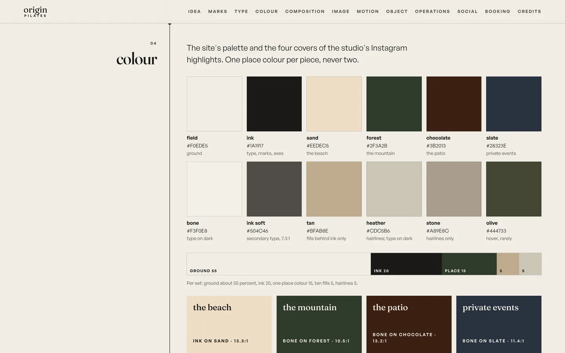Select the bone swatch square

pyautogui.click(x=214, y=189)
